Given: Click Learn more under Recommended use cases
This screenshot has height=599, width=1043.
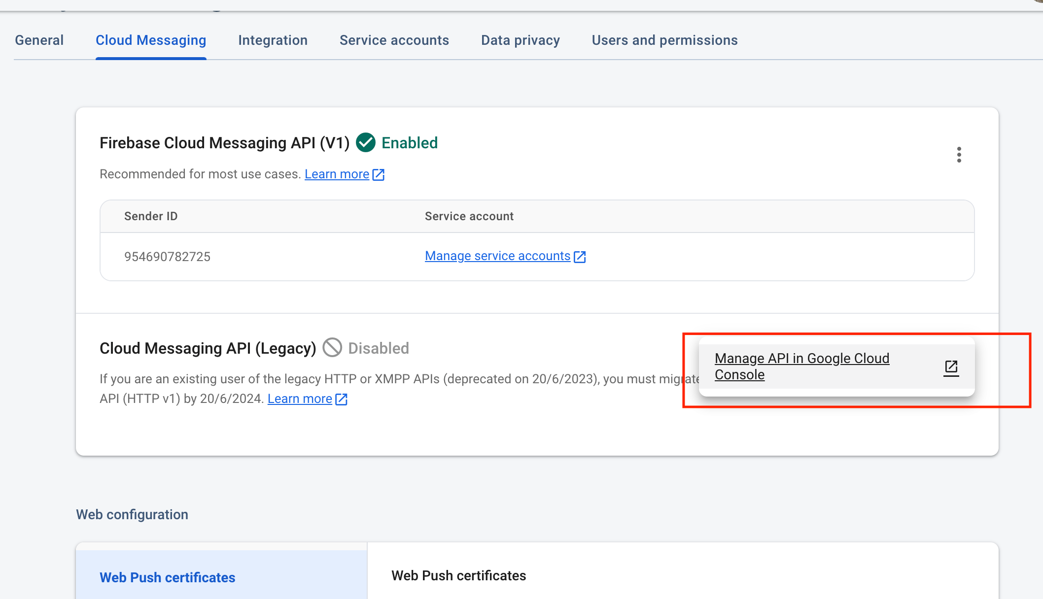Looking at the screenshot, I should (x=337, y=174).
